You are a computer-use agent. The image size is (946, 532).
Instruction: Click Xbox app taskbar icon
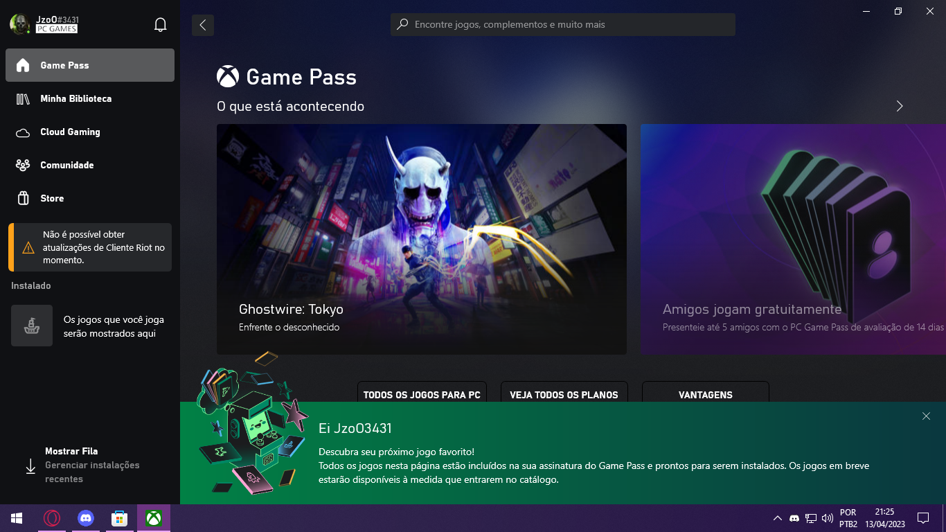tap(154, 518)
